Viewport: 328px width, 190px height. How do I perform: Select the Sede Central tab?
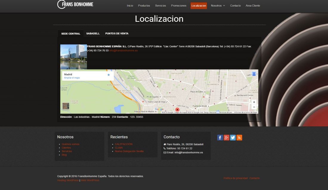(x=71, y=34)
